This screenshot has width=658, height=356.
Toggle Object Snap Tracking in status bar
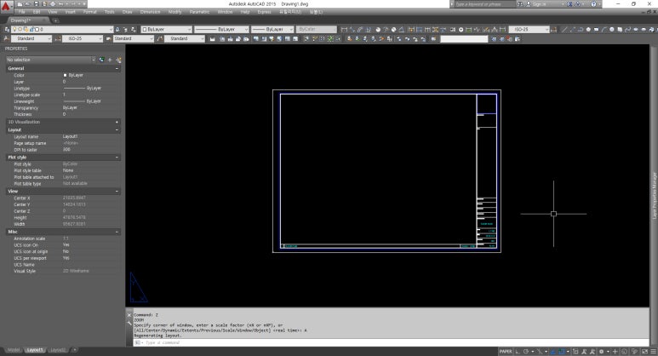[x=552, y=352]
